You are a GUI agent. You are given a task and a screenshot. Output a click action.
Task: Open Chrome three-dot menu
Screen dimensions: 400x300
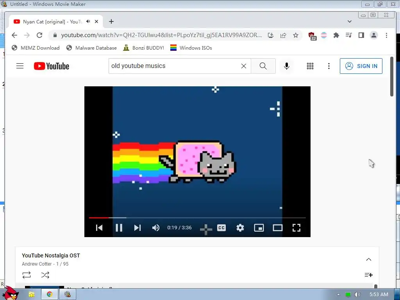[386, 35]
